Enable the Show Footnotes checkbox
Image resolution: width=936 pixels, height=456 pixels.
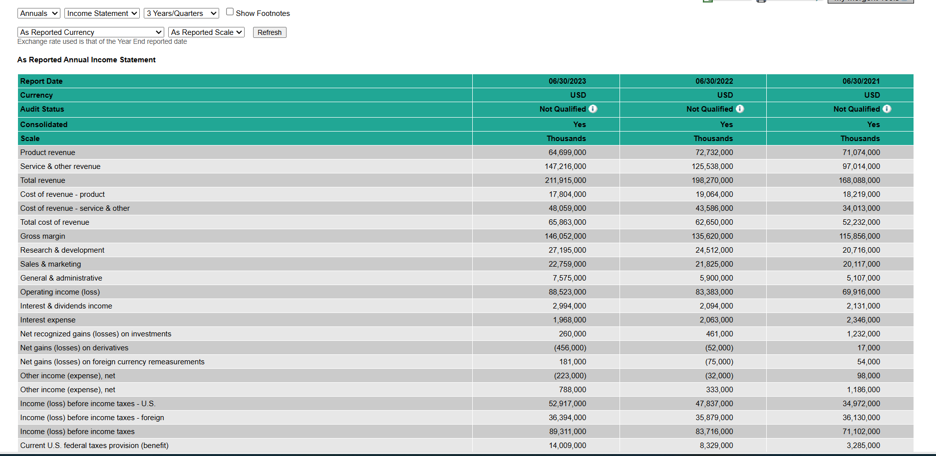tap(229, 11)
